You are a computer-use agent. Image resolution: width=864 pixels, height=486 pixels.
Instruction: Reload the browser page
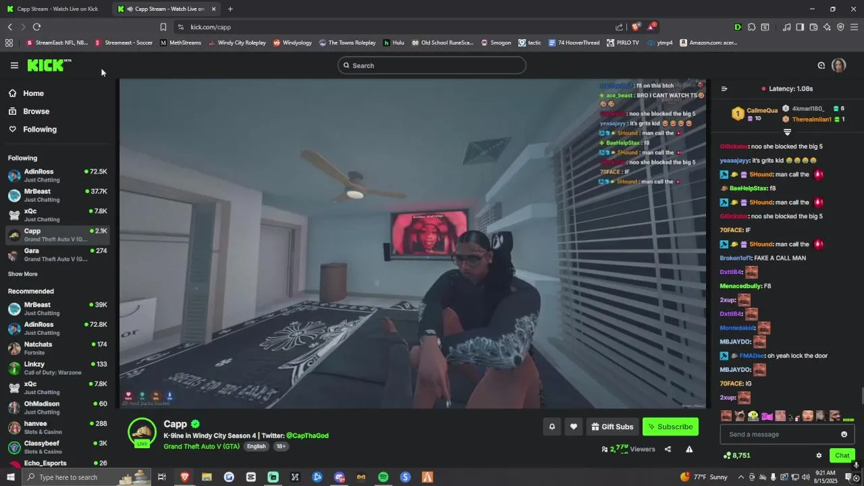click(x=36, y=27)
